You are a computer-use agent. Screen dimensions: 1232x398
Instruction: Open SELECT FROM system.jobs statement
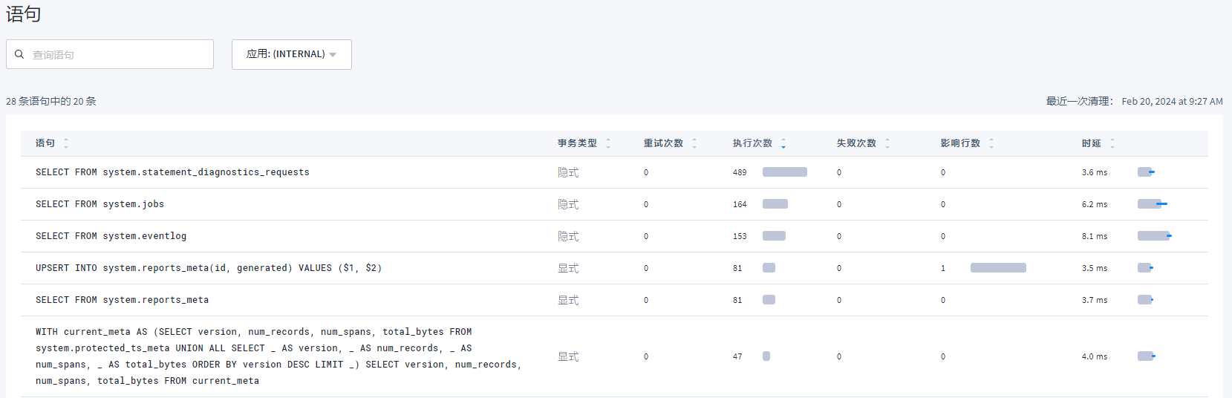click(x=100, y=204)
